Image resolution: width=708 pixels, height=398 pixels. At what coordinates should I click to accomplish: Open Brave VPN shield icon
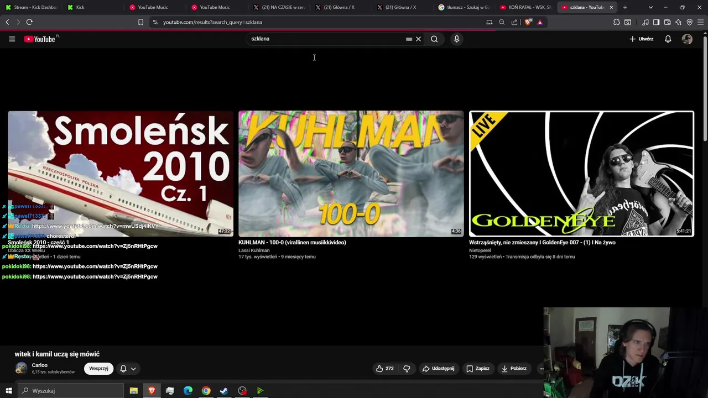pos(689,22)
